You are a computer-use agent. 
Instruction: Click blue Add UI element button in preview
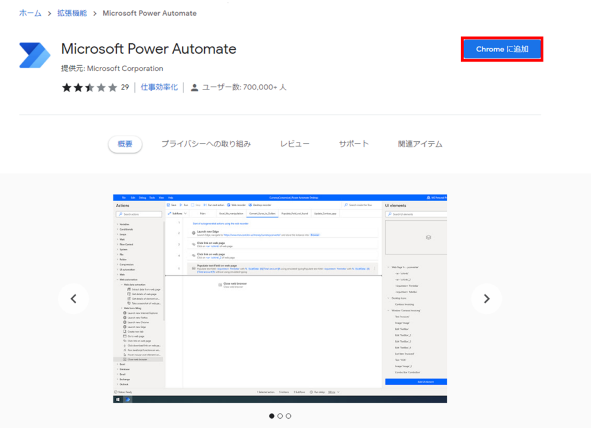point(416,382)
